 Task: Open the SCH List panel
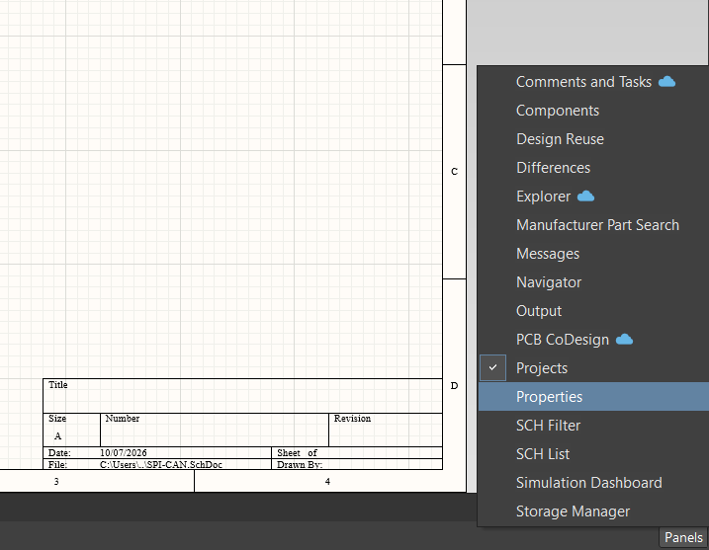pyautogui.click(x=593, y=454)
